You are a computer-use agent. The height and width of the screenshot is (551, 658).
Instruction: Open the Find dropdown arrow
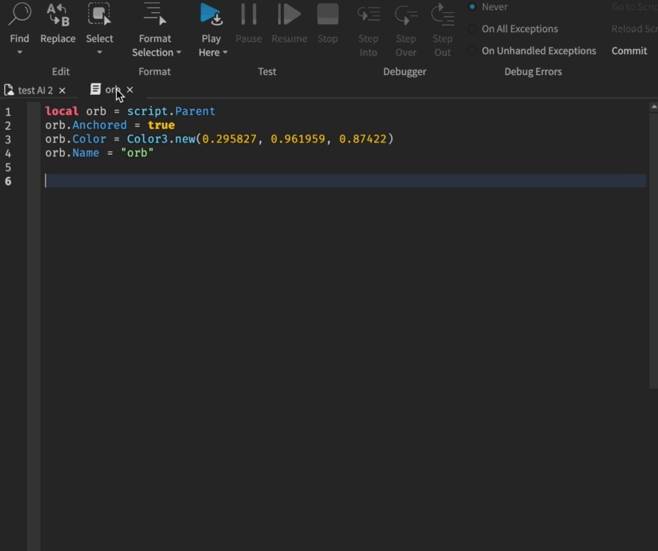(19, 53)
